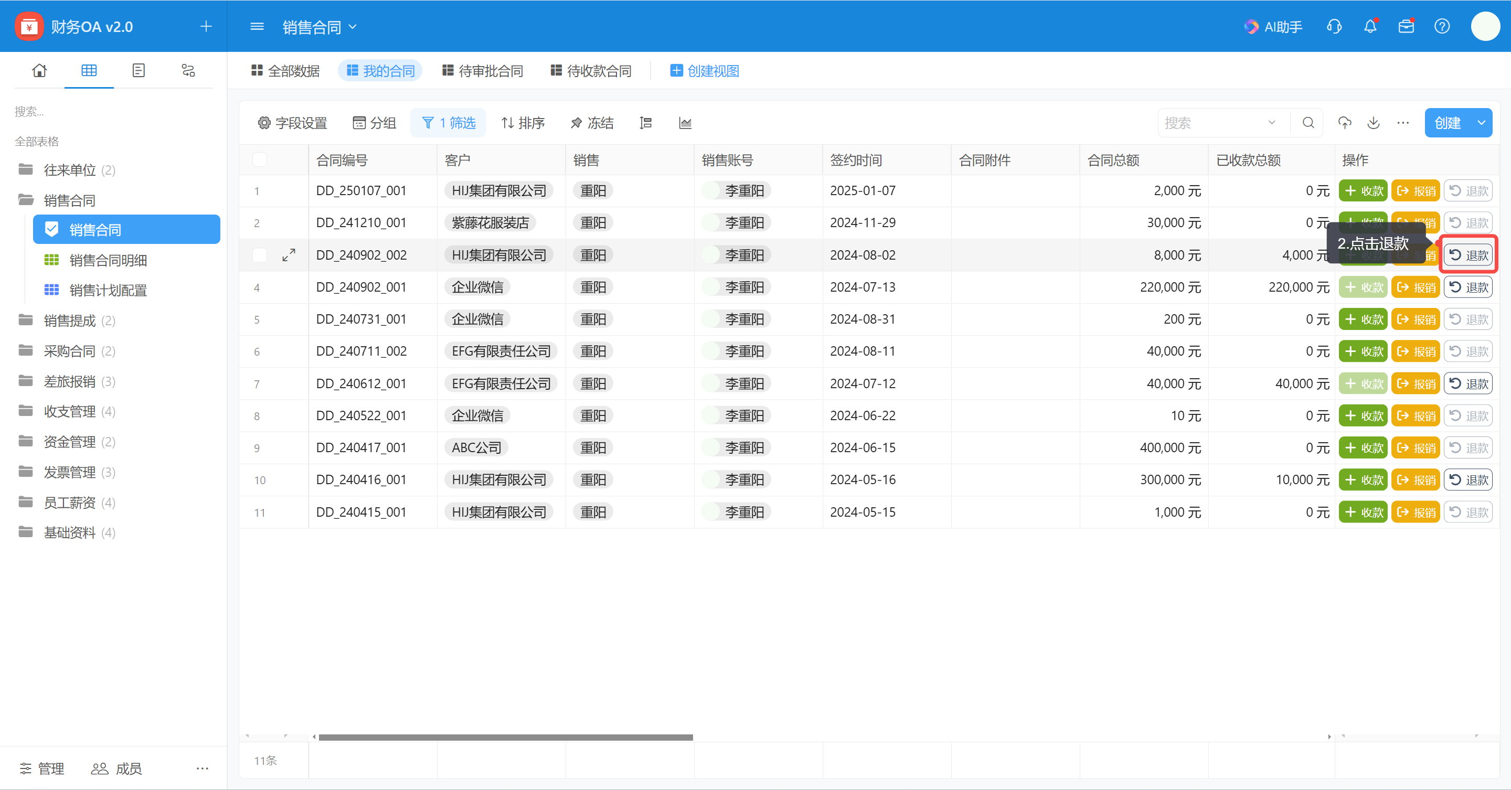Image resolution: width=1511 pixels, height=790 pixels.
Task: Open 分组 grouping options
Action: click(x=374, y=123)
